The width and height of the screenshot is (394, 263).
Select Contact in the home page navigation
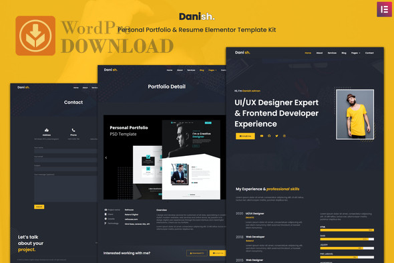(369, 53)
